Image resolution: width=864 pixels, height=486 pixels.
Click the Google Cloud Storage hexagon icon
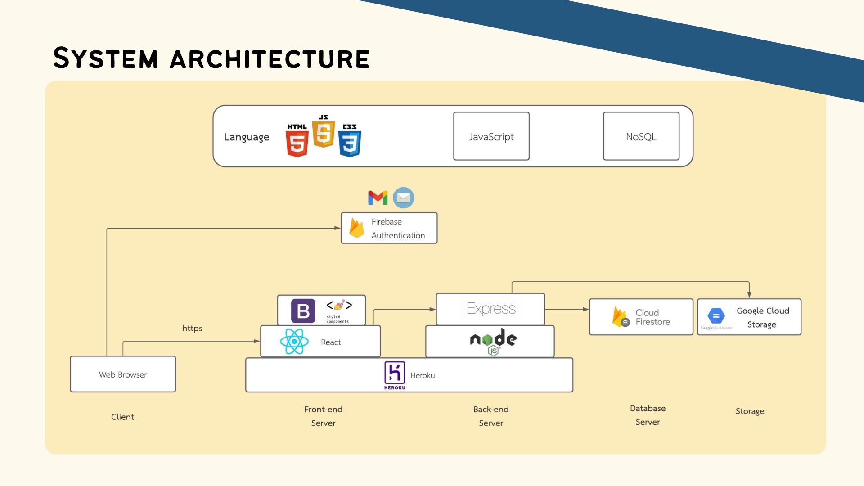716,316
